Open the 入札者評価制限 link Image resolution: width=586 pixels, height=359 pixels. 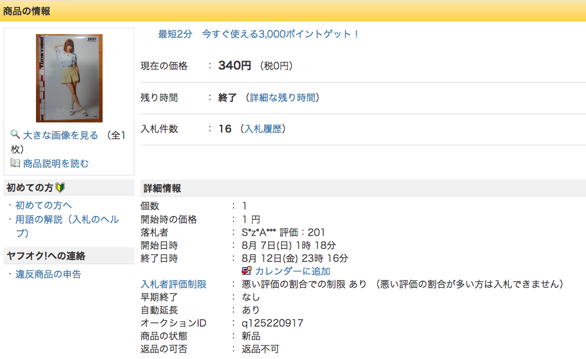point(173,284)
